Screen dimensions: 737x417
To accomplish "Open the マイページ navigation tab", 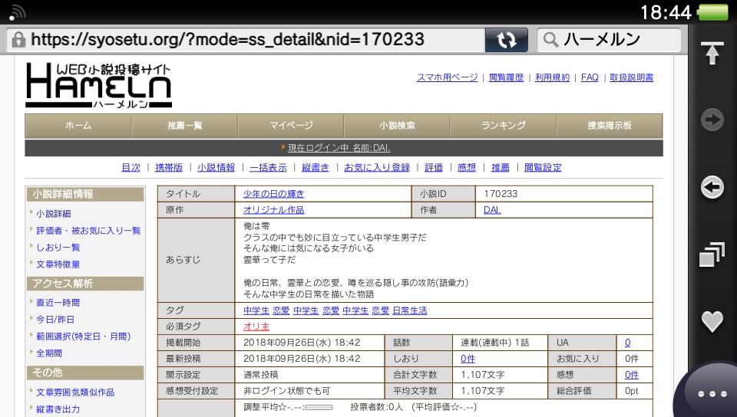I will pyautogui.click(x=291, y=126).
